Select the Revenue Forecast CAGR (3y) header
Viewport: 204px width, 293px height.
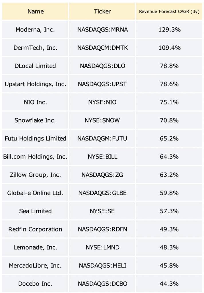point(169,11)
